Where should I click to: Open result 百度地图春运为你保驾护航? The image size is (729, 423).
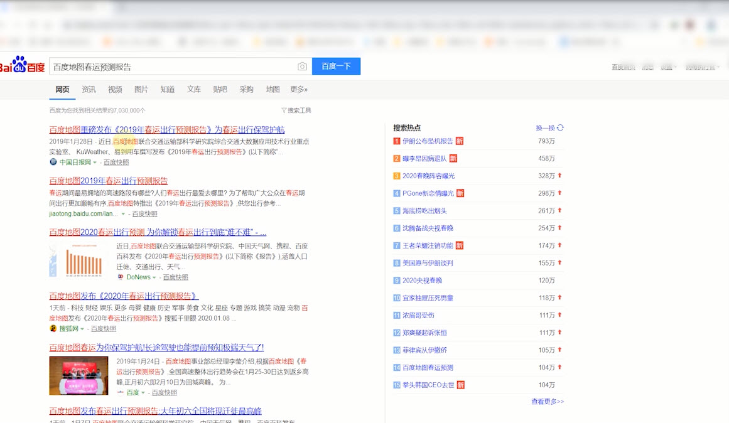pyautogui.click(x=156, y=347)
